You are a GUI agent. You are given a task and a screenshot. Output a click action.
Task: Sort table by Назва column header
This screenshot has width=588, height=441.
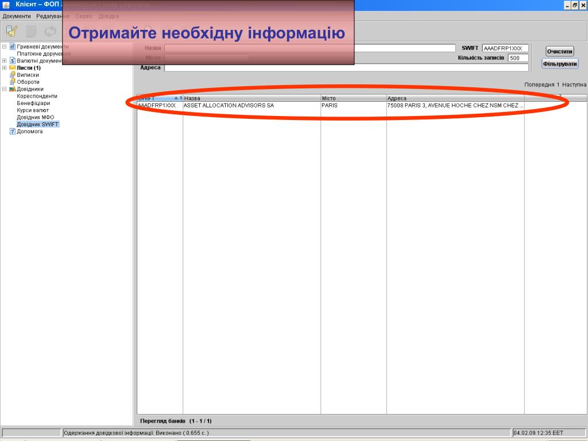pos(252,98)
